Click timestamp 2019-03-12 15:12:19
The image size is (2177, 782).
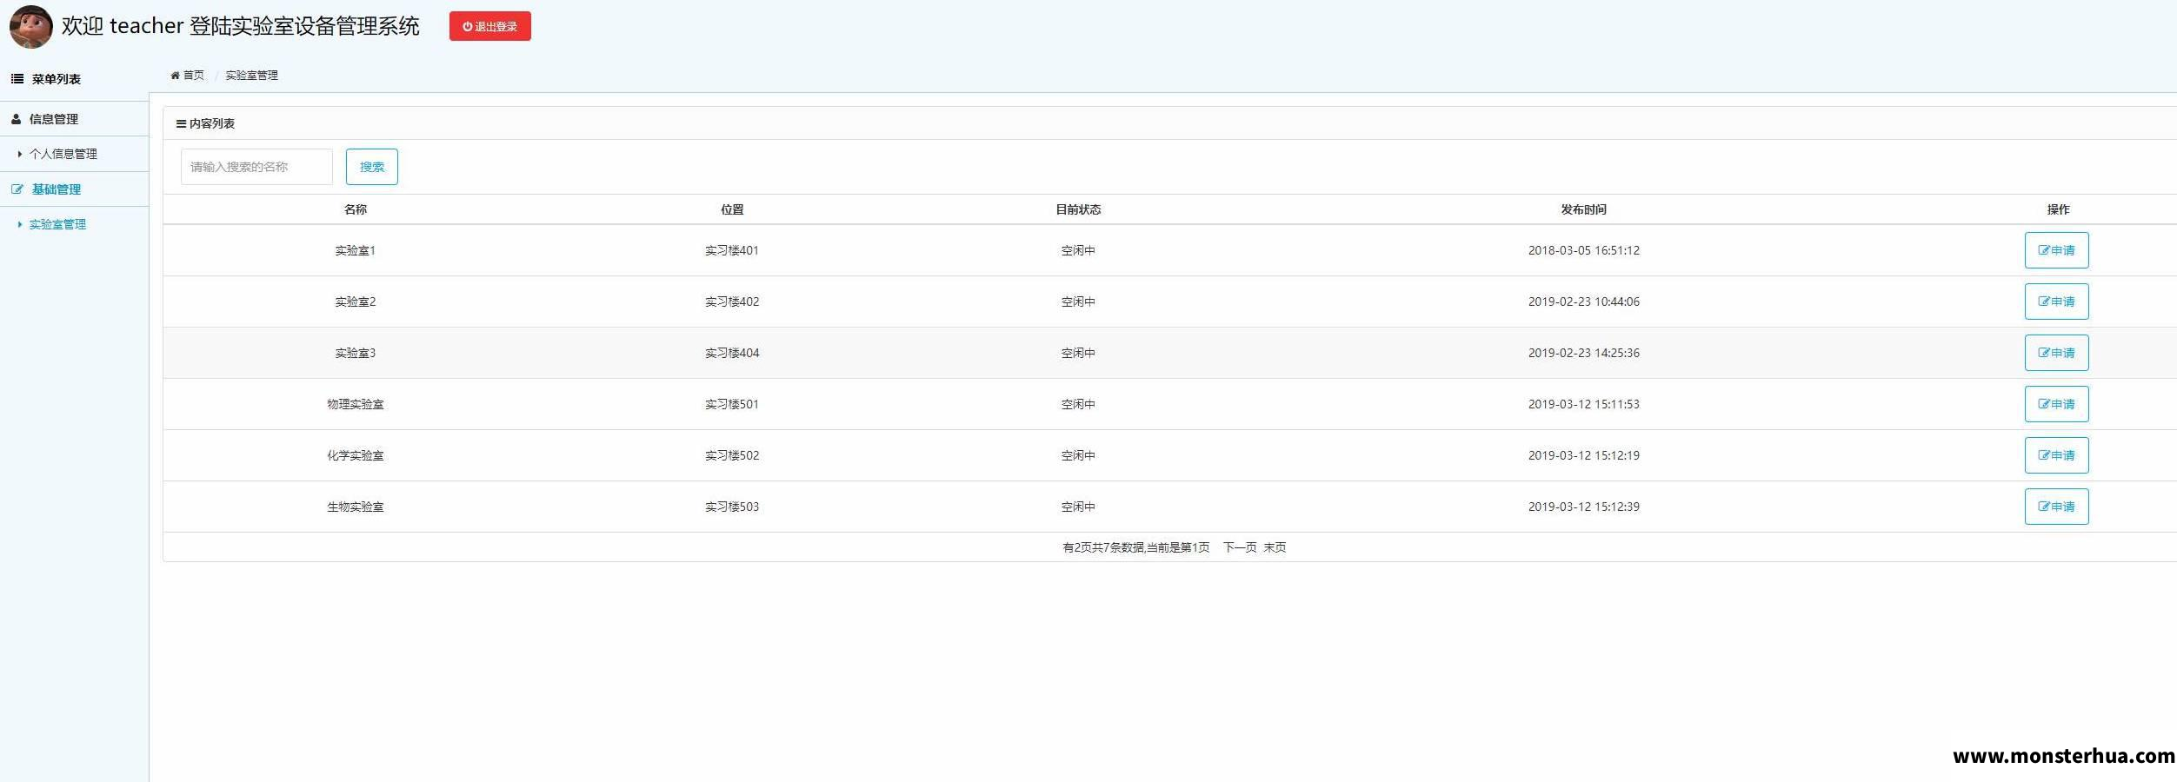1583,455
